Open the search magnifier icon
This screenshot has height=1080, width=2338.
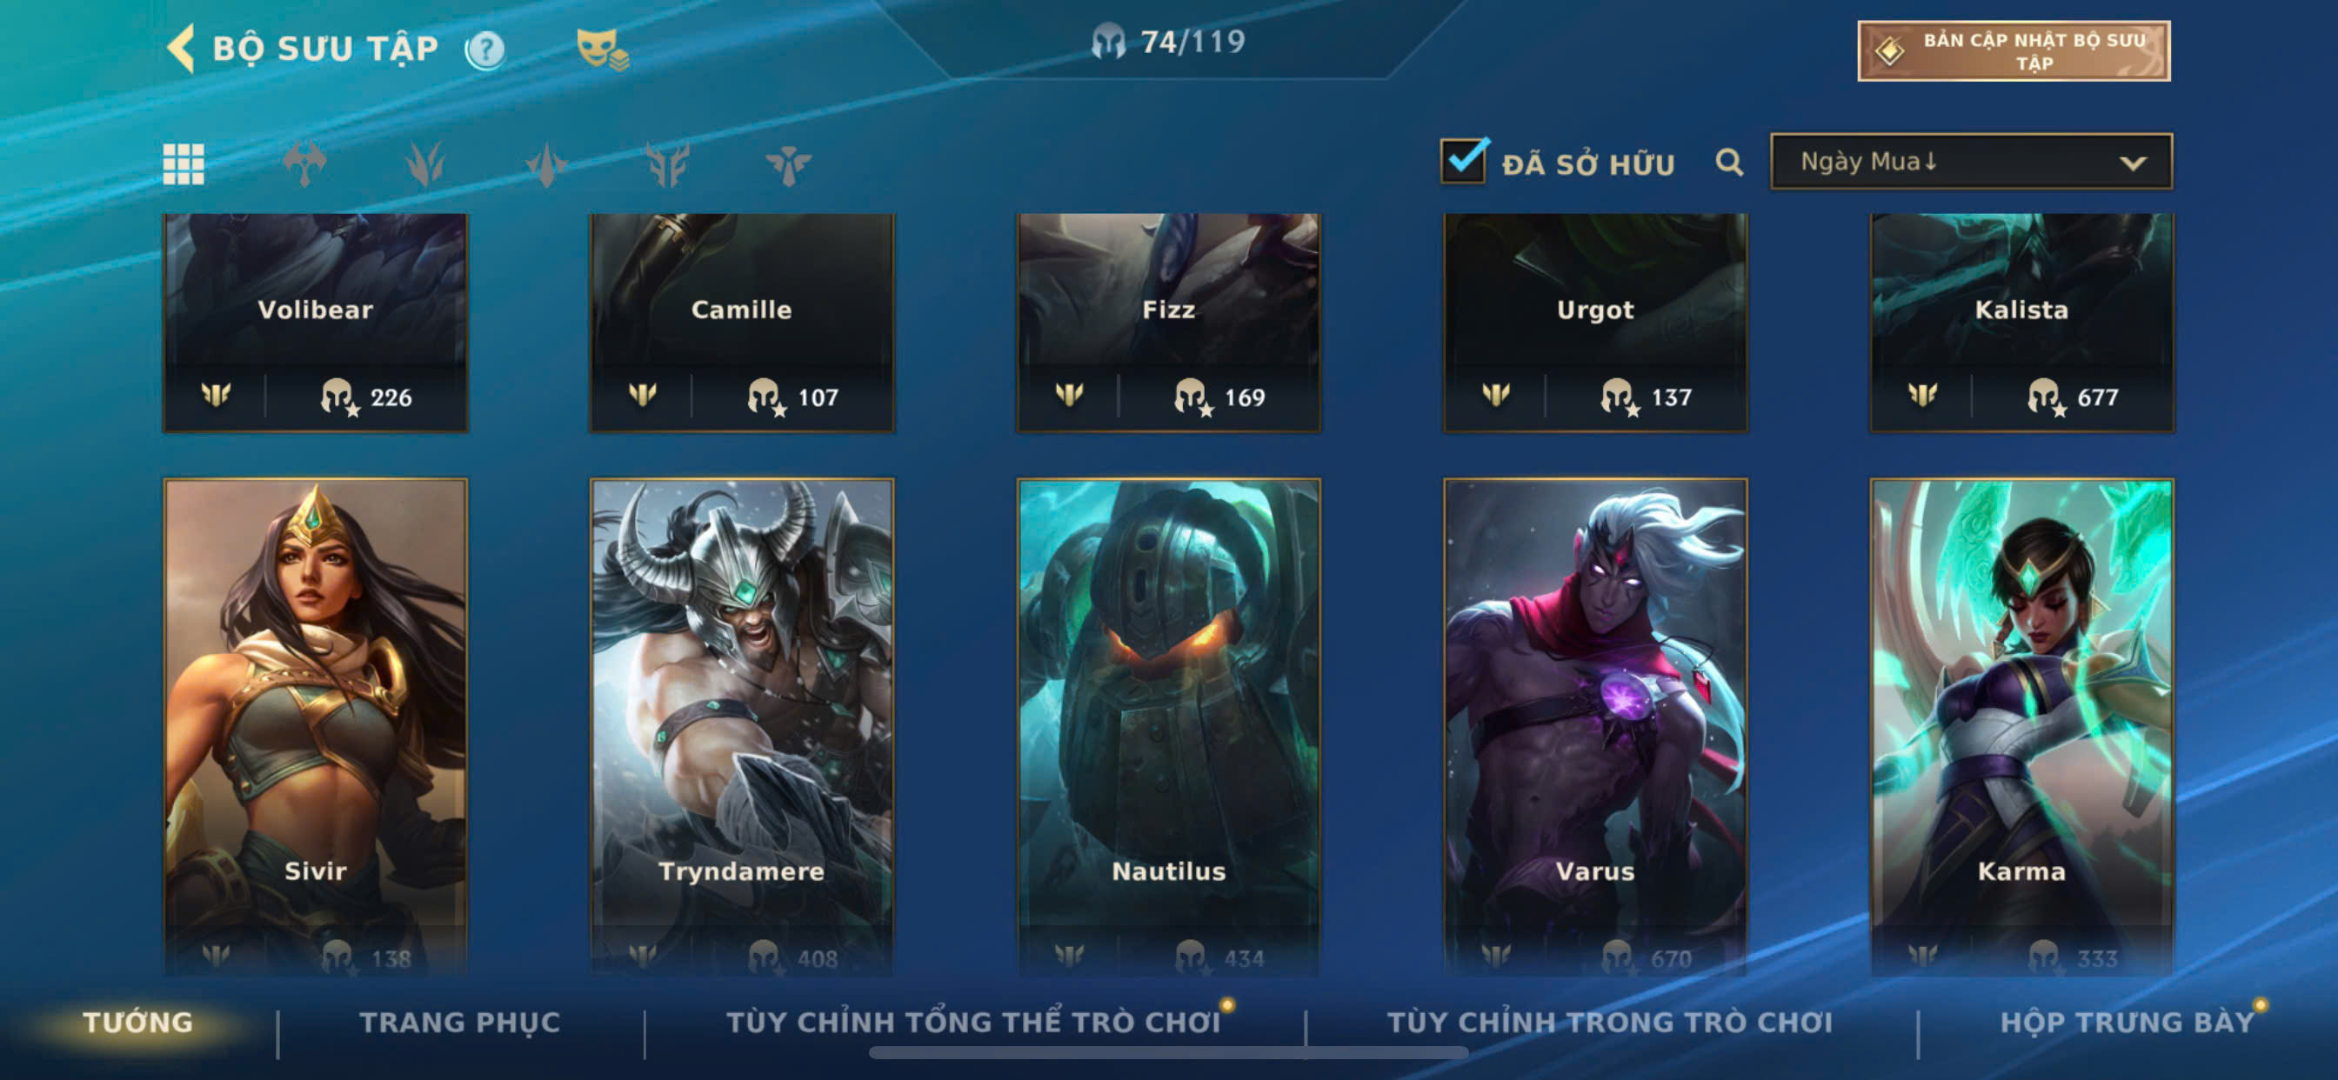pyautogui.click(x=1729, y=163)
